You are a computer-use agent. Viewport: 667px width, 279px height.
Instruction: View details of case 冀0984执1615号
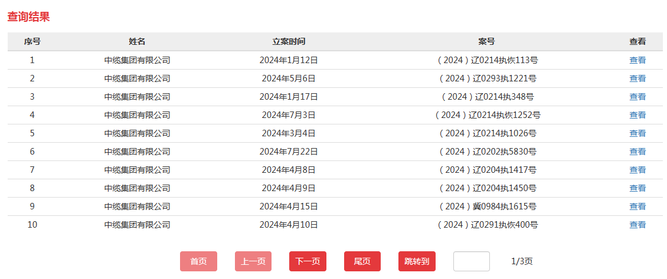[x=637, y=206]
